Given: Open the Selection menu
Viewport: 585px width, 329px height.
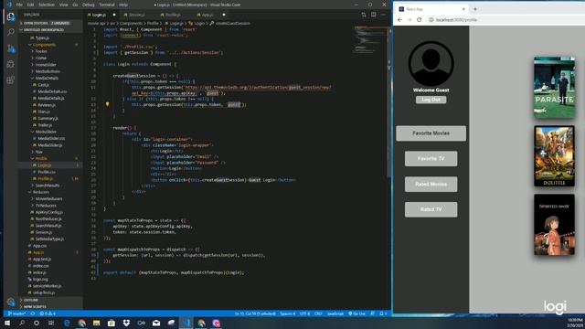Looking at the screenshot, I should coord(47,5).
